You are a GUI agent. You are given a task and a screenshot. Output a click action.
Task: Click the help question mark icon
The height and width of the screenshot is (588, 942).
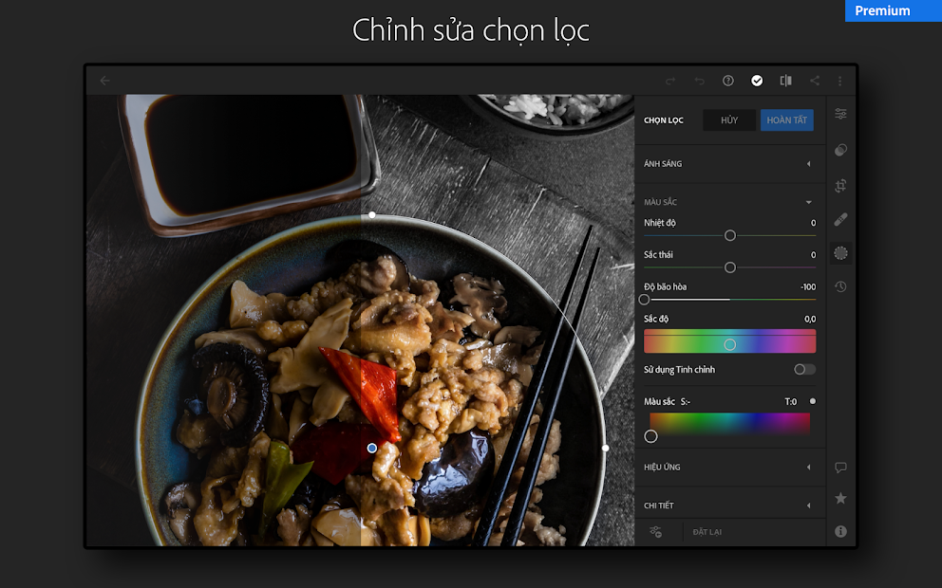click(728, 81)
